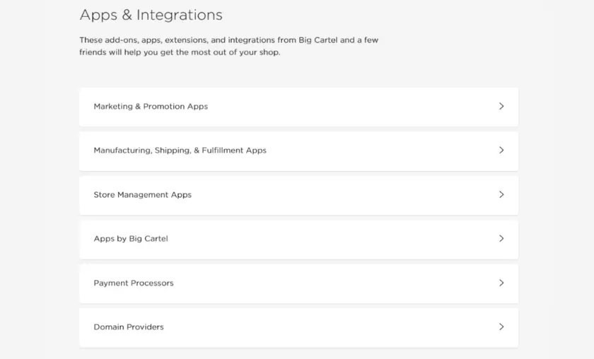The width and height of the screenshot is (594, 359).
Task: Click the Apps & Integrations page heading
Action: (151, 15)
